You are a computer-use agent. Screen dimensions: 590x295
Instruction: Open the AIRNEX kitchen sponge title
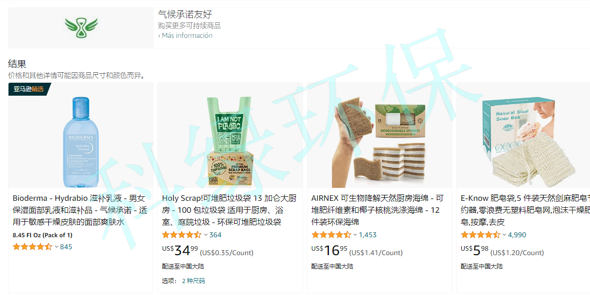tap(377, 210)
